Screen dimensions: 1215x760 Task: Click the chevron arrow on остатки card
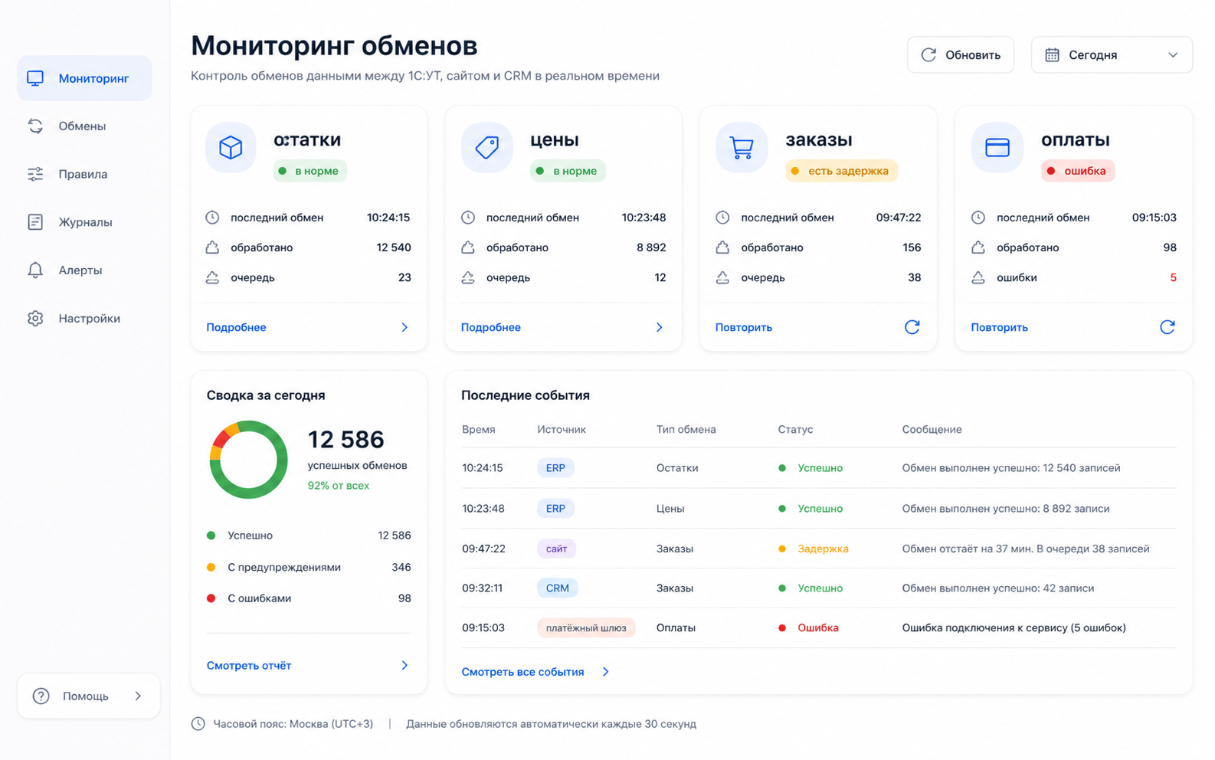point(404,327)
